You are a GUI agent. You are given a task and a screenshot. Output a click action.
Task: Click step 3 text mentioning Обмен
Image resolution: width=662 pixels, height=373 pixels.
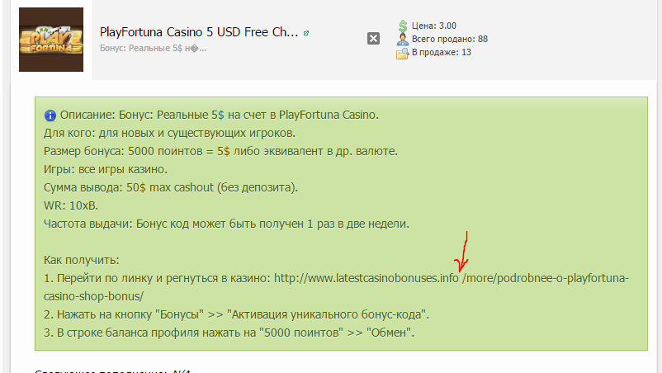[229, 333]
